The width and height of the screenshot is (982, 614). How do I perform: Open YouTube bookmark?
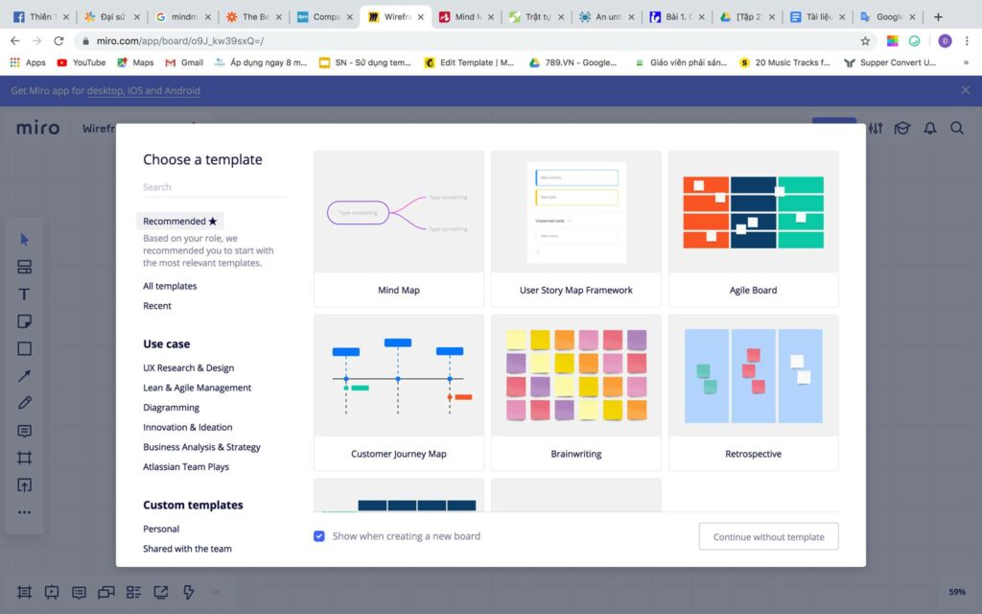click(82, 62)
